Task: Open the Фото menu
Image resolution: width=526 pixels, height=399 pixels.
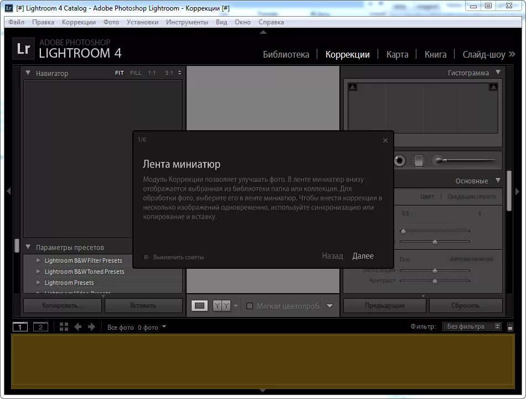Action: 111,22
